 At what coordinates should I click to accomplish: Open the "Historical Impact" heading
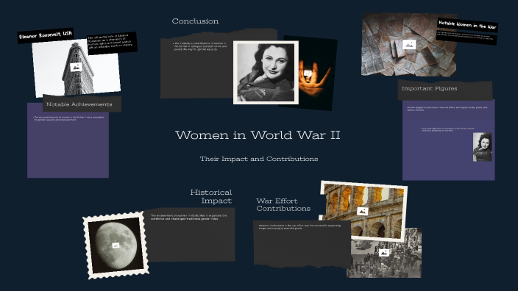[x=211, y=196]
